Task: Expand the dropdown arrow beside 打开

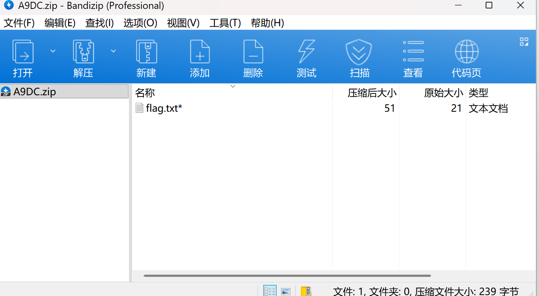Action: coord(53,51)
